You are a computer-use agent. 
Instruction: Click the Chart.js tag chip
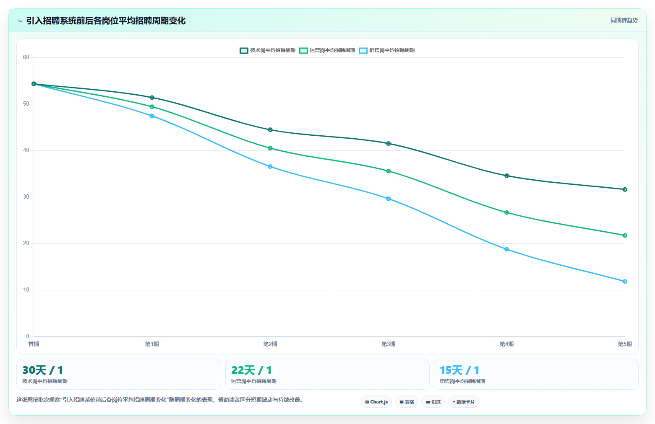376,402
